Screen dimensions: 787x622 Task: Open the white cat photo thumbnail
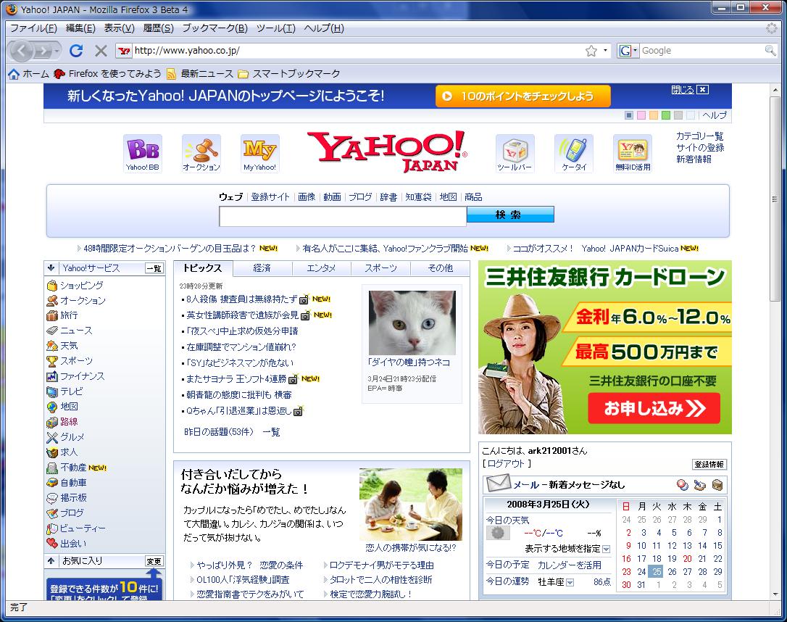[x=412, y=323]
